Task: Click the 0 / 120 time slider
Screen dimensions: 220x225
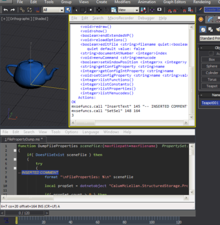Action: coord(25,213)
